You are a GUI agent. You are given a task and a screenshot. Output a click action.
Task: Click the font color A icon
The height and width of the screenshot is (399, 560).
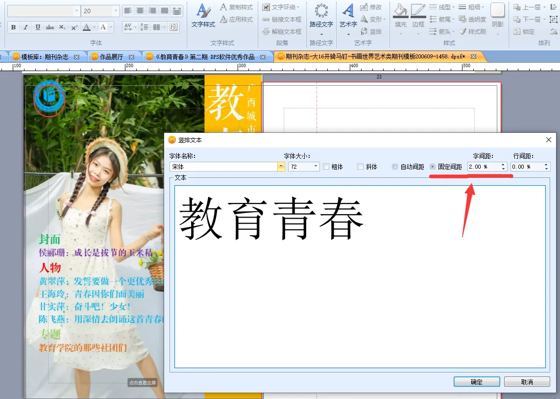[86, 27]
